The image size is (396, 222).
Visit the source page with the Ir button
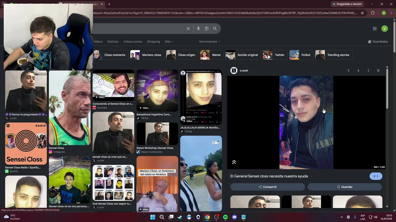tap(376, 176)
